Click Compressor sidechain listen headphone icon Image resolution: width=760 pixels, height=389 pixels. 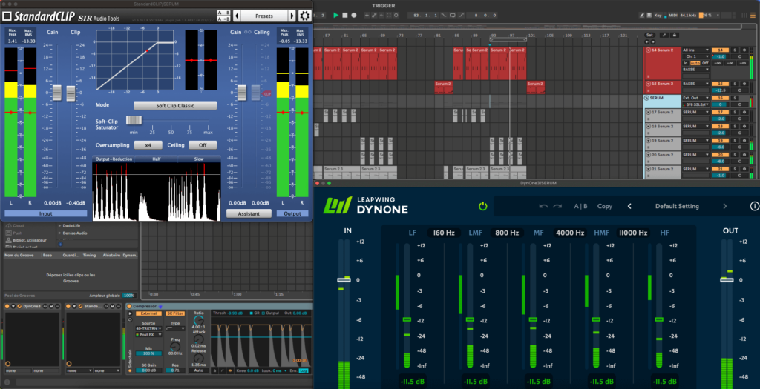pos(130,320)
